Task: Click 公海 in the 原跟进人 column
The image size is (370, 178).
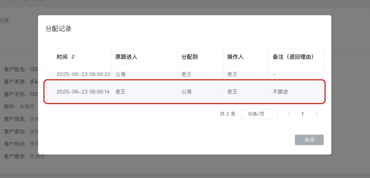Action: 121,74
